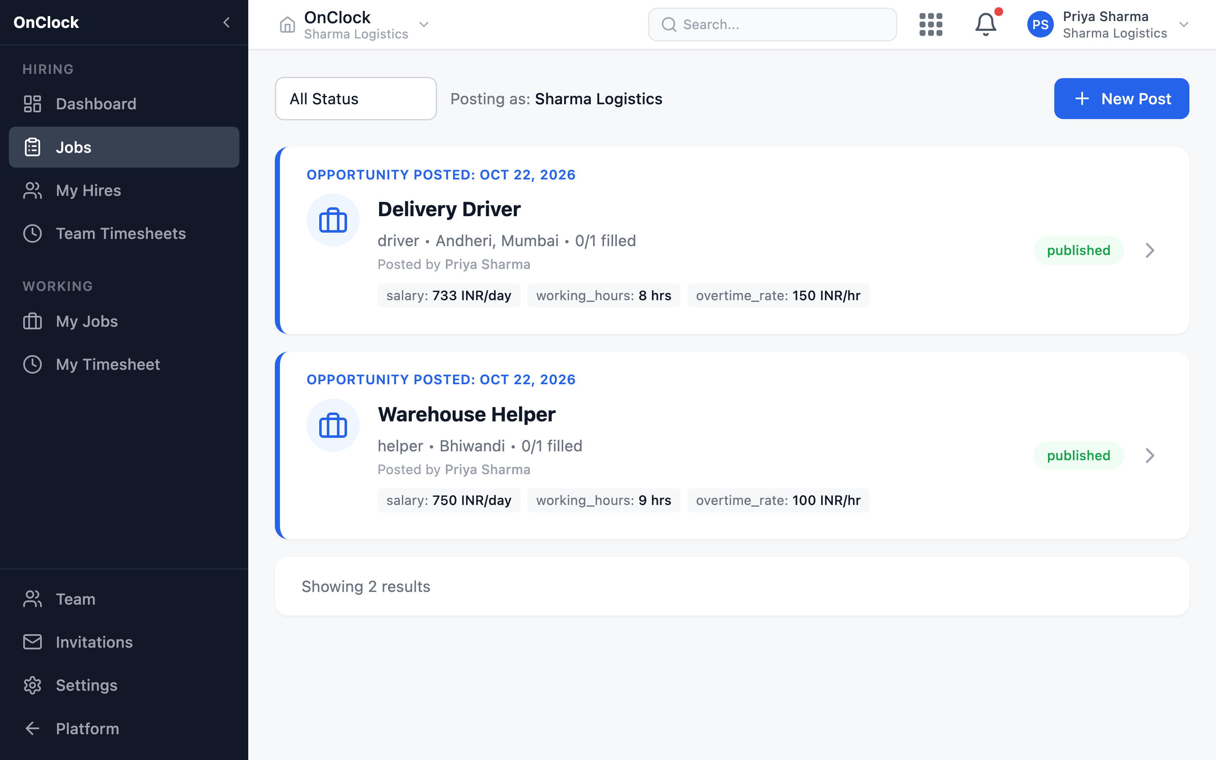Click the Platform back arrow icon
1216x760 pixels.
coord(33,728)
